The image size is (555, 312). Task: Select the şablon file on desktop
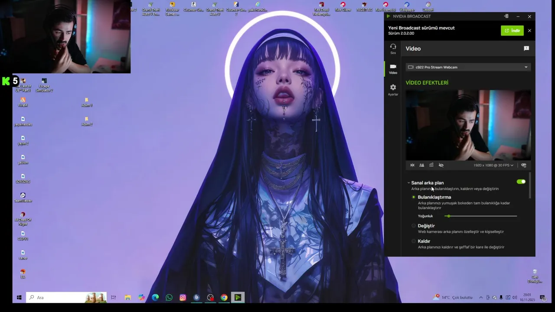pos(23,159)
